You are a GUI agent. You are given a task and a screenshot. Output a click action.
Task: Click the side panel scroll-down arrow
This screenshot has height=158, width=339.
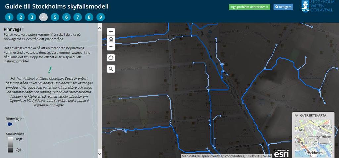100,154
